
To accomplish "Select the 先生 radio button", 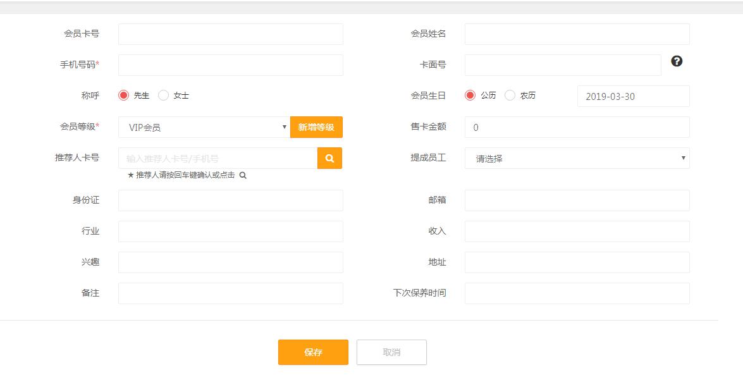I will coord(124,95).
